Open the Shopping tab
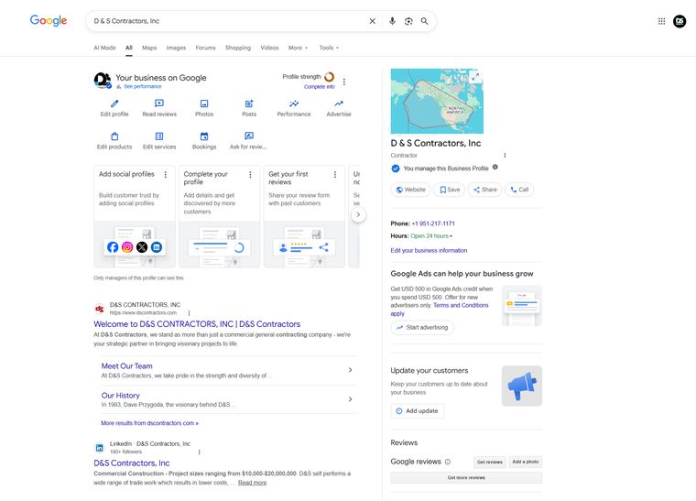Image resolution: width=696 pixels, height=501 pixels. pos(238,48)
